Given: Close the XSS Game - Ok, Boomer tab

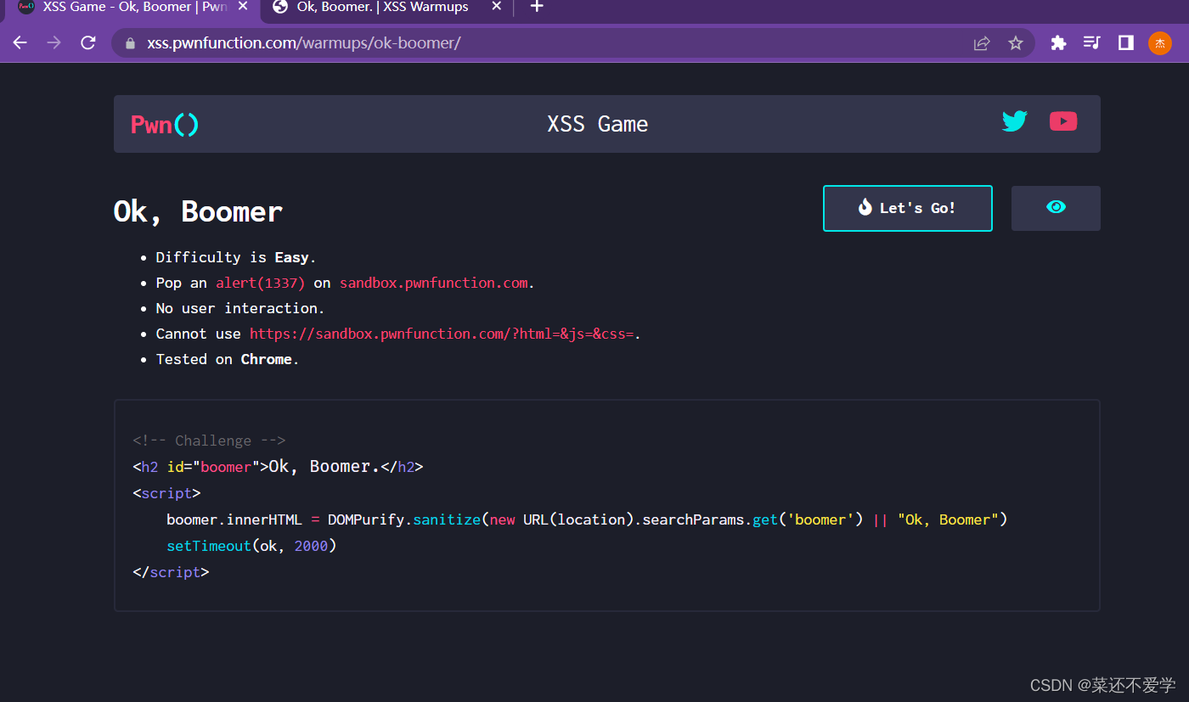Looking at the screenshot, I should point(242,7).
